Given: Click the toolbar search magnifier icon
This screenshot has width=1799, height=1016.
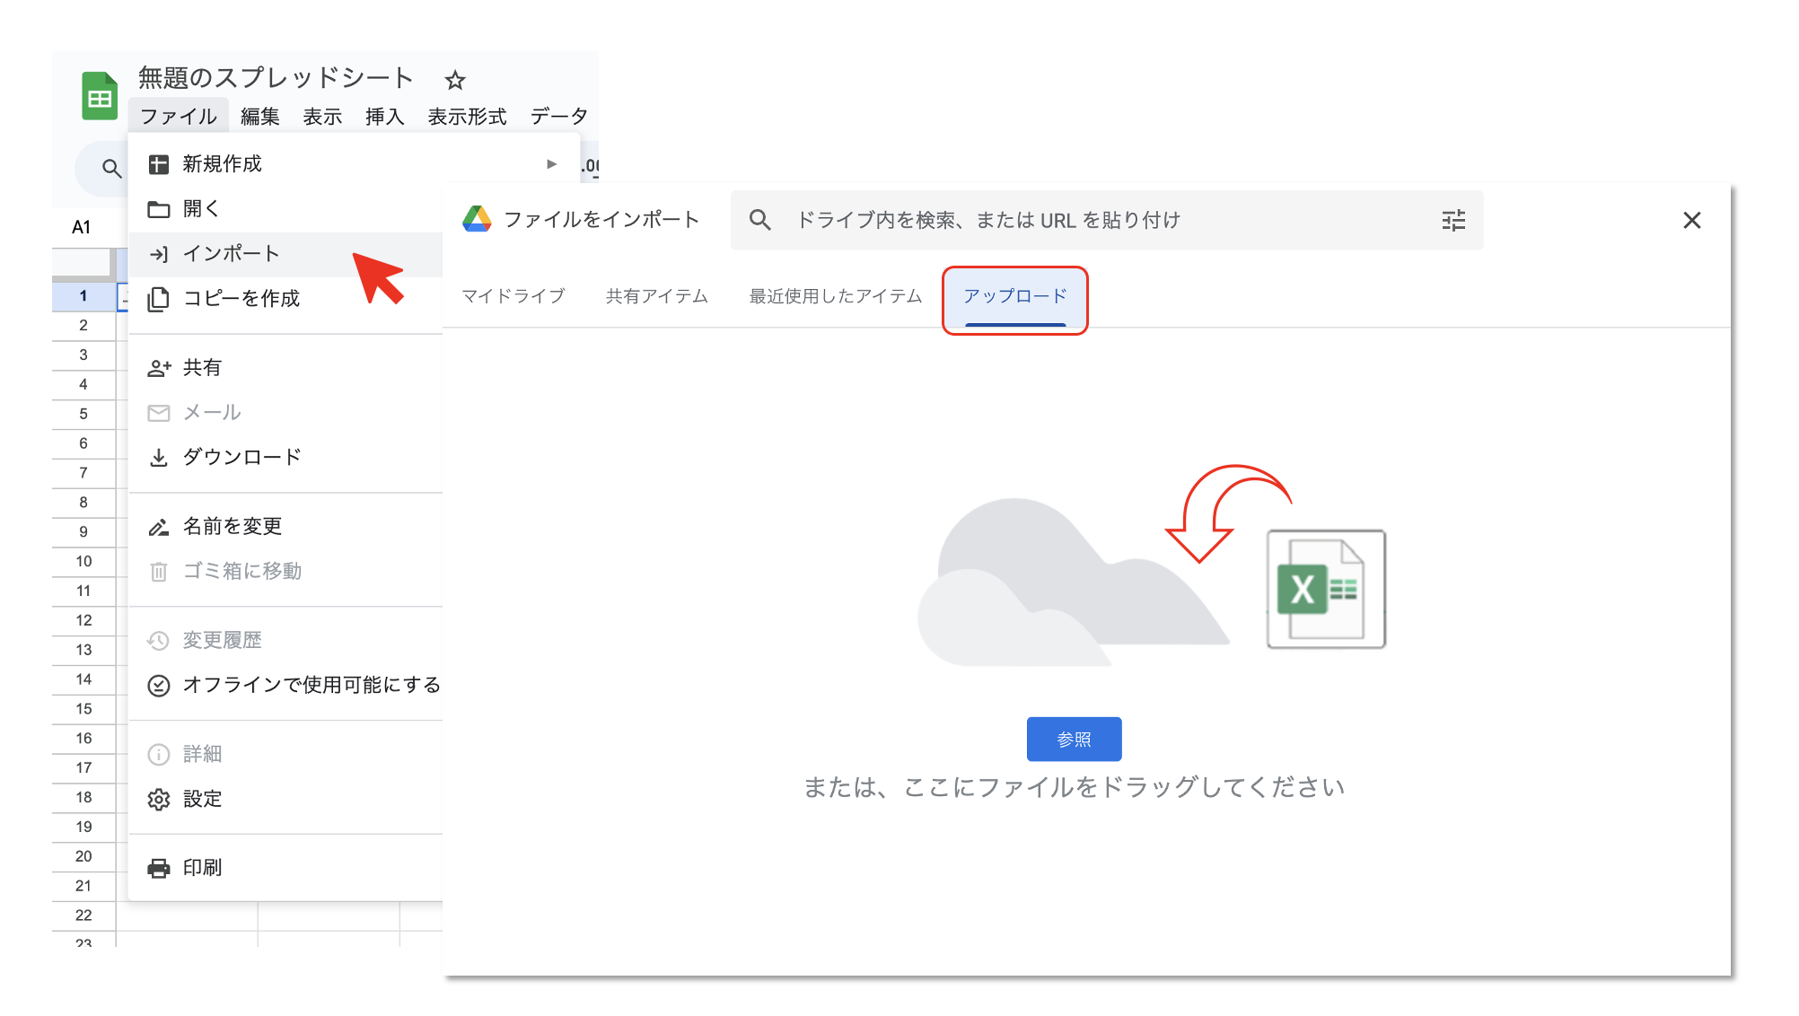Looking at the screenshot, I should 111,168.
